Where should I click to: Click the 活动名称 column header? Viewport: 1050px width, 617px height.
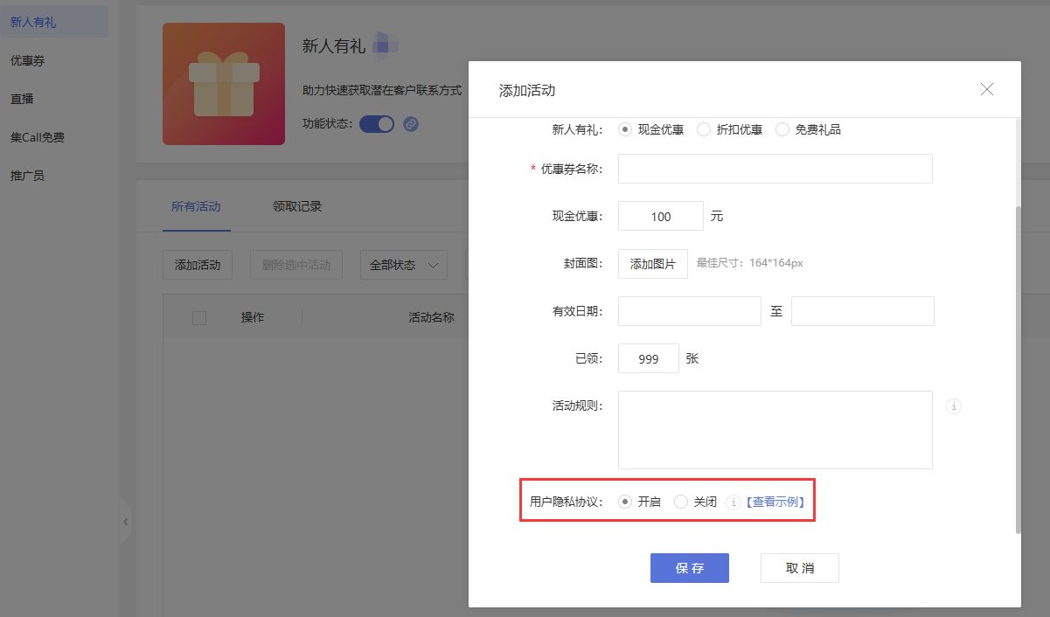pyautogui.click(x=431, y=318)
